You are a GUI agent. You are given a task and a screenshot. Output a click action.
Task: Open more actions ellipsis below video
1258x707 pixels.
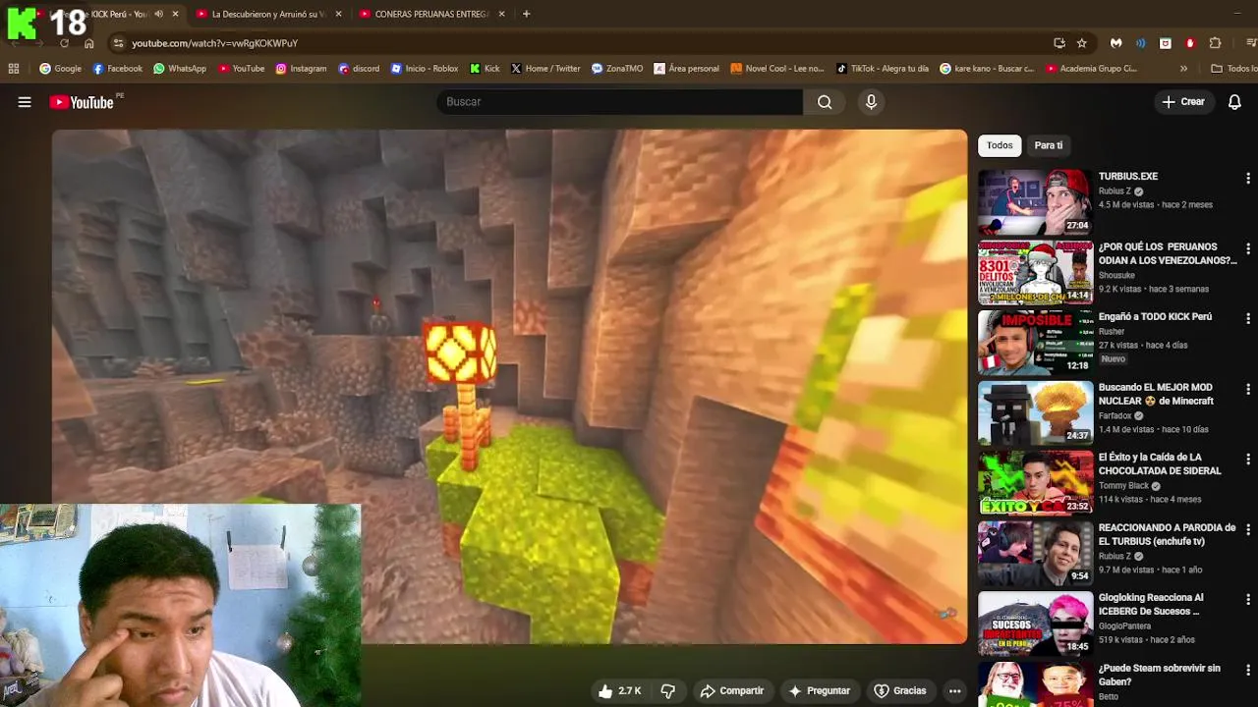(x=954, y=691)
